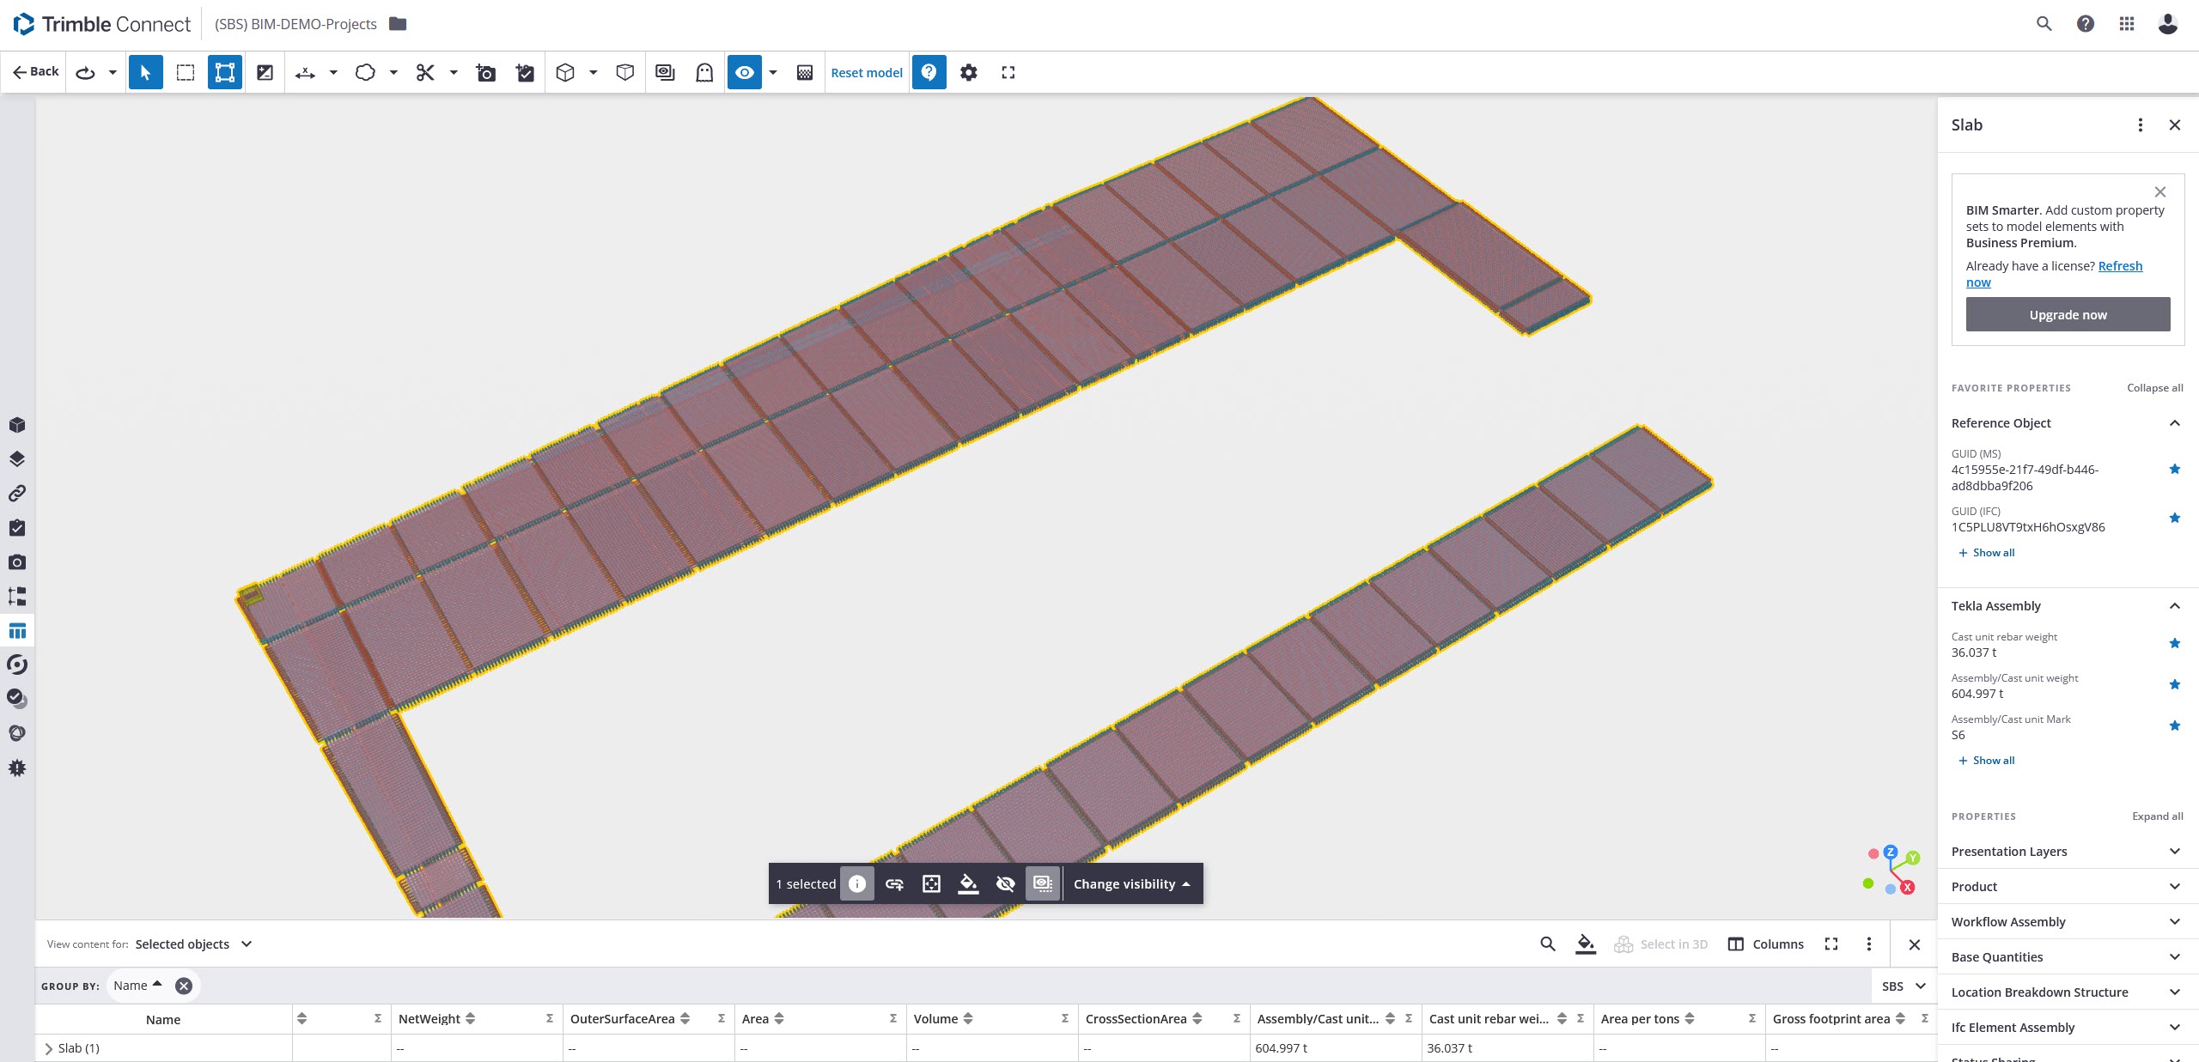Collapse the Change visibility menu
This screenshot has width=2199, height=1062.
tap(1131, 883)
